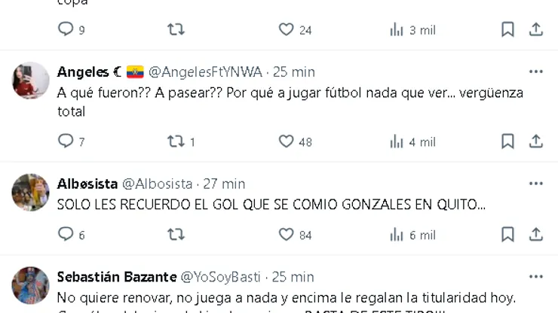
Task: Bookmark the Albøsista tweet
Action: [x=507, y=235]
